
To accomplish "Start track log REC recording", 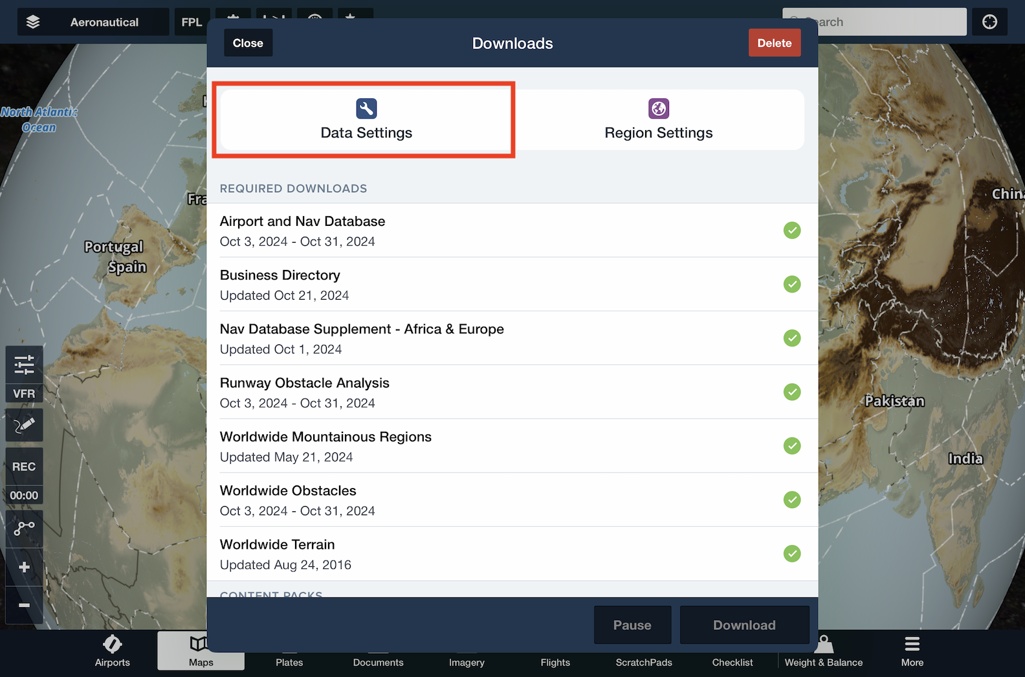I will [25, 467].
